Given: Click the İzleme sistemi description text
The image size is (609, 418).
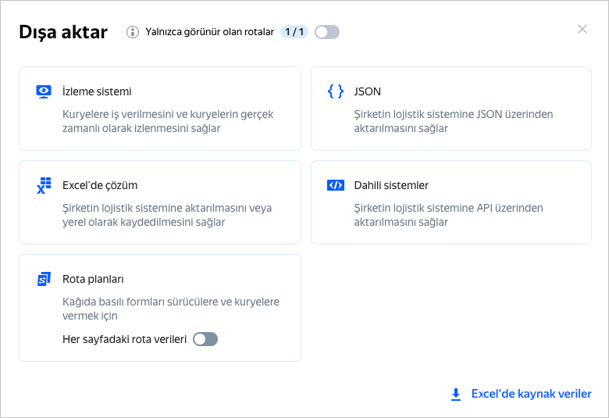Looking at the screenshot, I should point(168,121).
